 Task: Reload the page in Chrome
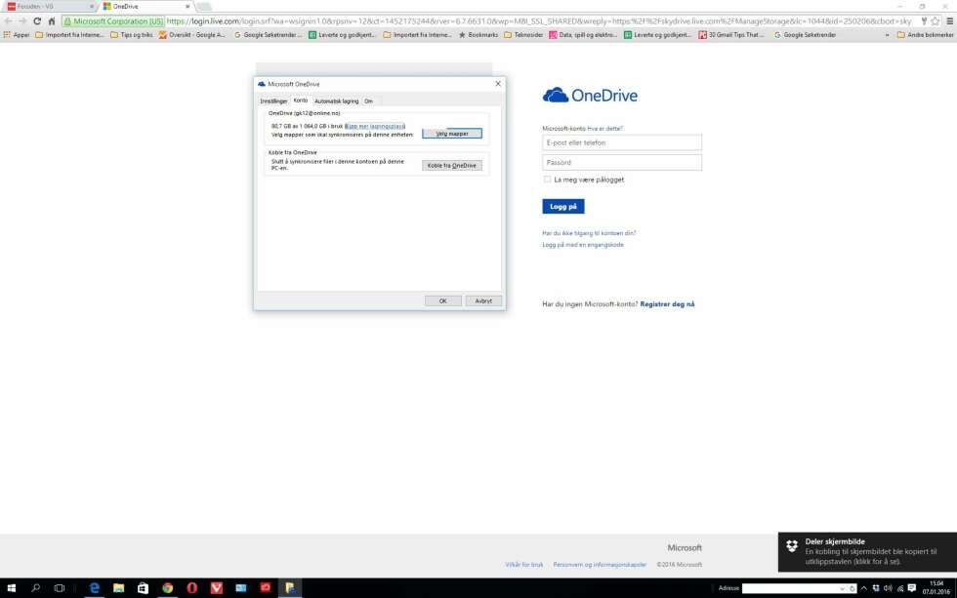[x=37, y=21]
